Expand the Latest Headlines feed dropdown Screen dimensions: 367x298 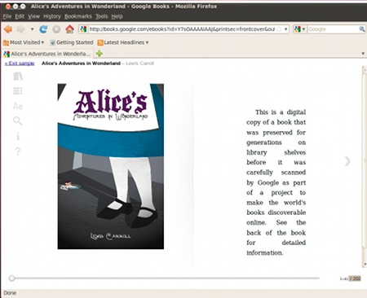(x=123, y=42)
